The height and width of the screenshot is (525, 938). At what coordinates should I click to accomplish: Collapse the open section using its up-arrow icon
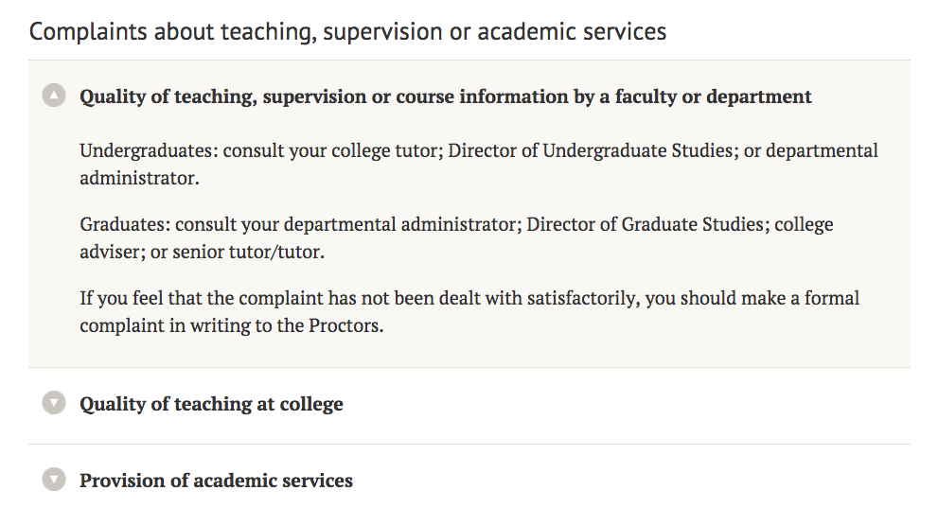point(55,96)
